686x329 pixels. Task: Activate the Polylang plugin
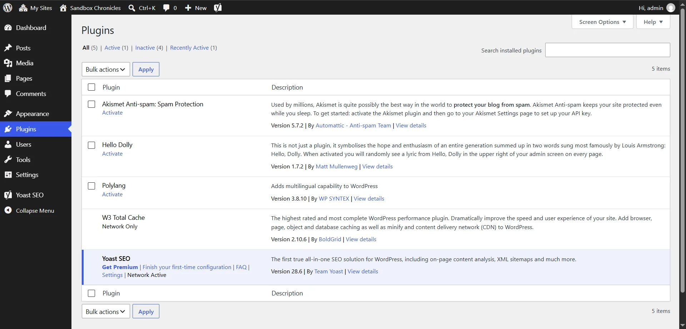pyautogui.click(x=112, y=194)
